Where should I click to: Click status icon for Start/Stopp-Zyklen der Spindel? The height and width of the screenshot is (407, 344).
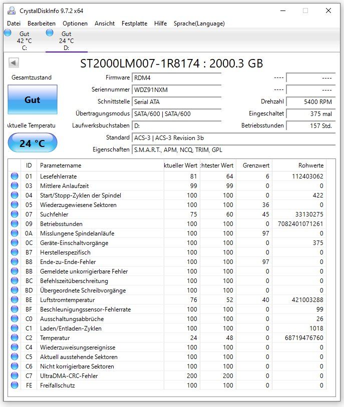15,195
